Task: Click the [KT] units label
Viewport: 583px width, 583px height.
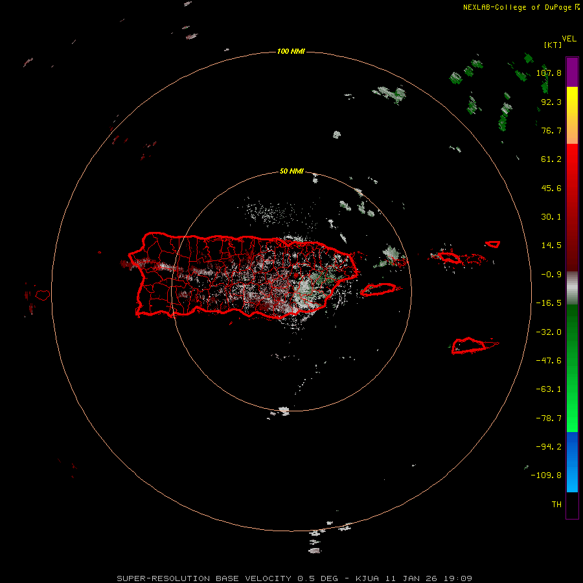Action: click(553, 45)
